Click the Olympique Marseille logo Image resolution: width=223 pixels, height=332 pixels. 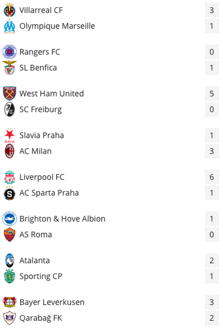pyautogui.click(x=10, y=26)
